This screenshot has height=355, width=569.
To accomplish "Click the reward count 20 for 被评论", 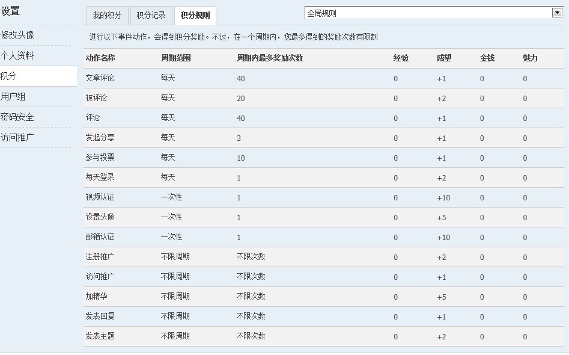I will [240, 99].
